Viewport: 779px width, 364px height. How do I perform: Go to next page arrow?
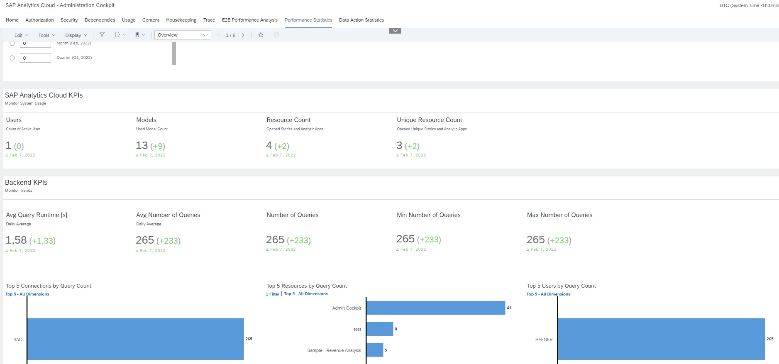click(x=243, y=35)
